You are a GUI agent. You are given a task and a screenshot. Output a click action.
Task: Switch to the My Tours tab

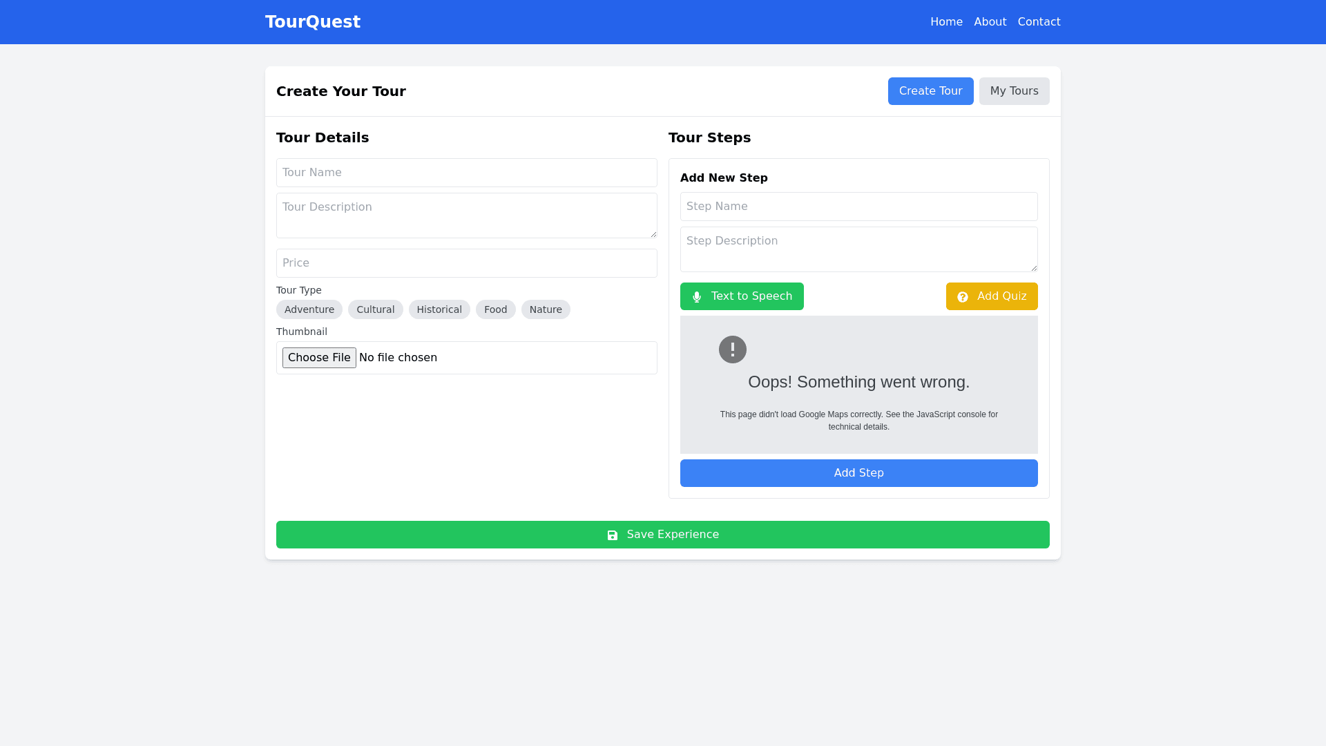1014,91
